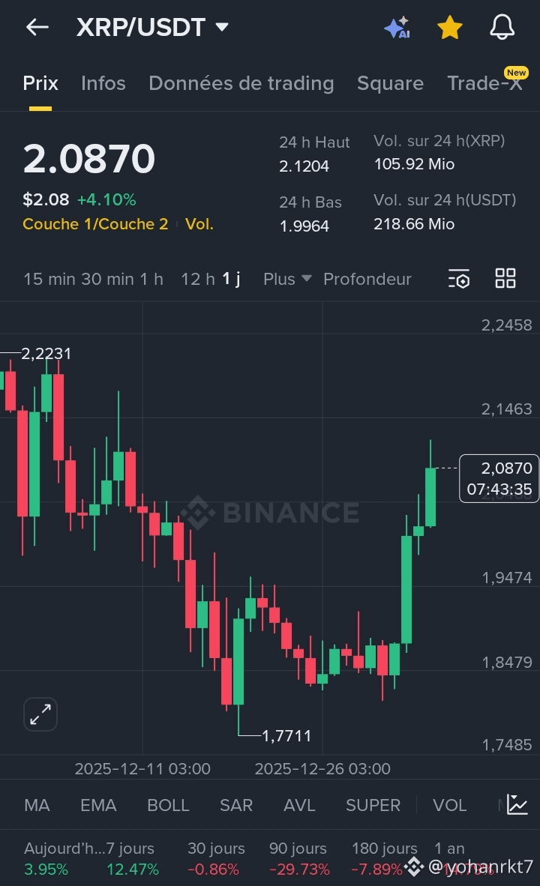
Task: Show the Profondeur depth chart
Action: click(x=367, y=279)
